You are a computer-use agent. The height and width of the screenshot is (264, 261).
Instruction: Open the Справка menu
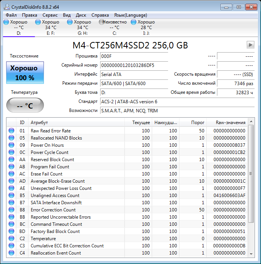pyautogui.click(x=100, y=15)
